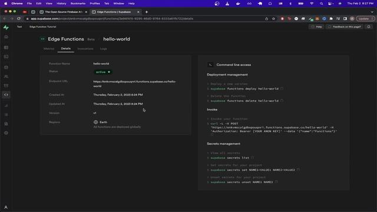Open the Bookmarks menu in menu bar
Viewport: 377px width, 212px height.
(78, 4)
